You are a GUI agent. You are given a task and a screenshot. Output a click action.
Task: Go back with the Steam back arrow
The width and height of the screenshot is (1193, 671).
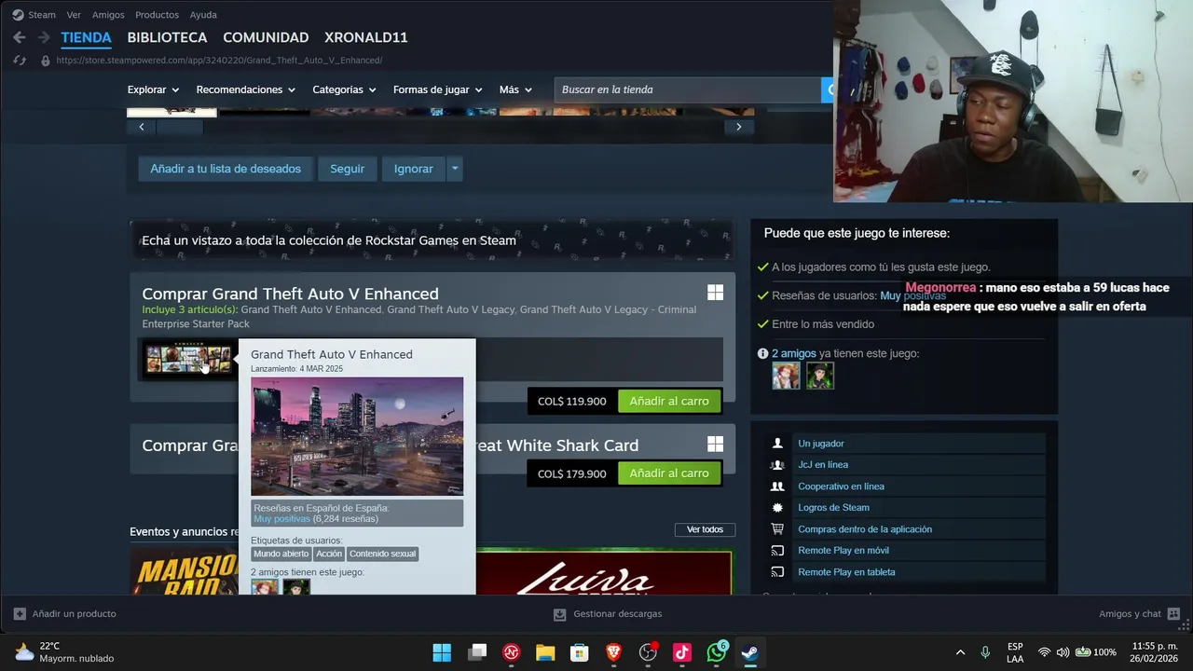19,37
